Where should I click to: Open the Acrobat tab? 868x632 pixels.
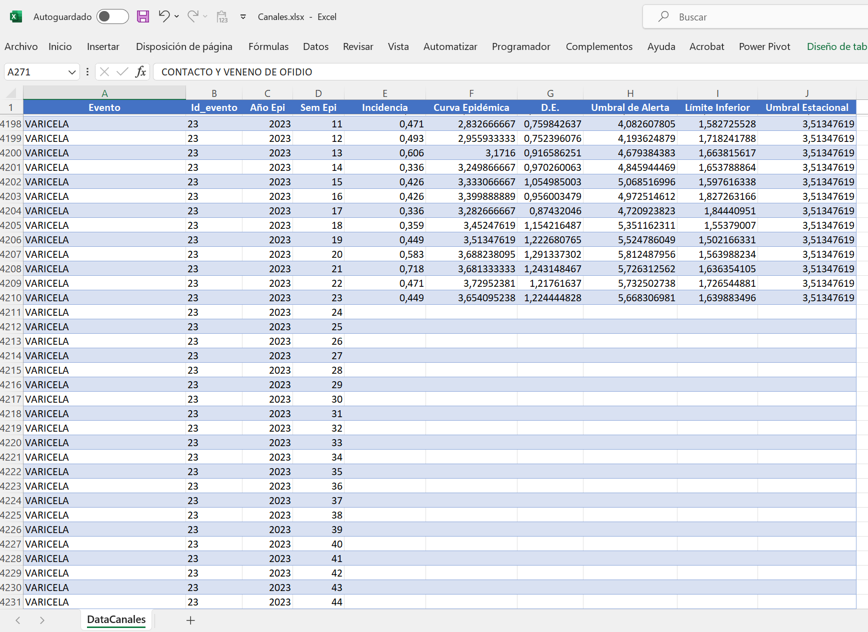coord(706,46)
